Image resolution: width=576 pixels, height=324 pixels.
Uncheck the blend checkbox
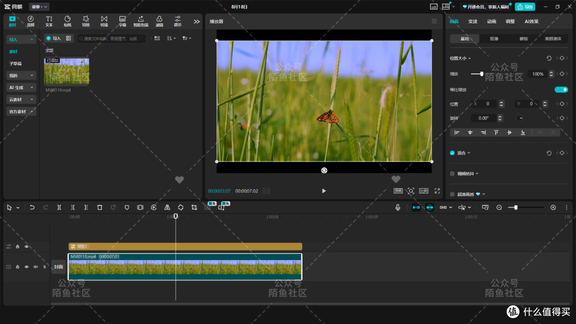tap(452, 153)
